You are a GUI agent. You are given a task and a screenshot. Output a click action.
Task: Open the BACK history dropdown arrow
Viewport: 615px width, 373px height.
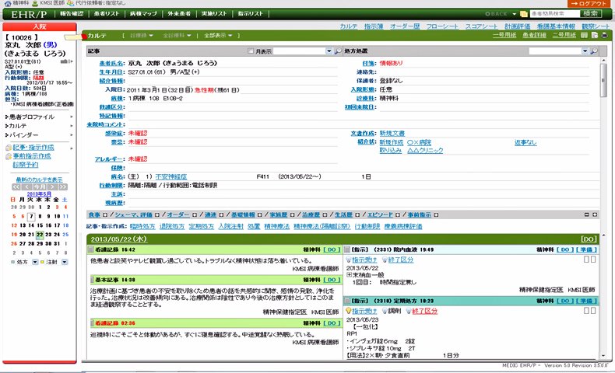515,14
